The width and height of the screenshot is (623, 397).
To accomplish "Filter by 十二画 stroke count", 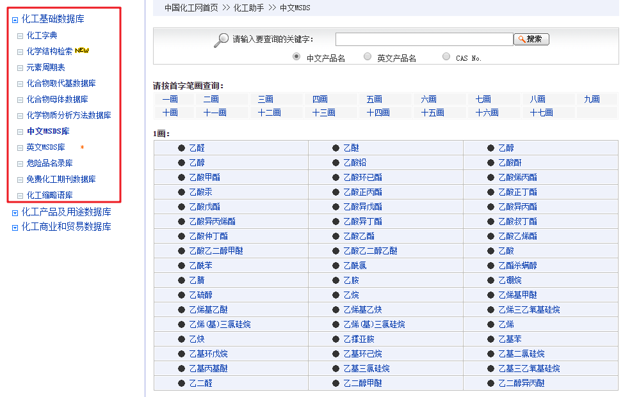I will click(x=270, y=113).
